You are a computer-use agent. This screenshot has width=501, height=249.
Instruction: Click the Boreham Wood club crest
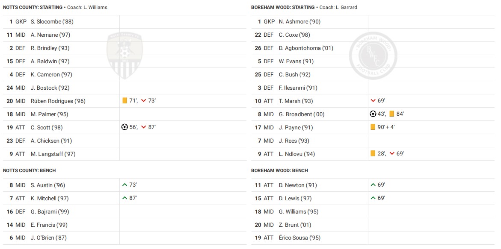click(373, 56)
